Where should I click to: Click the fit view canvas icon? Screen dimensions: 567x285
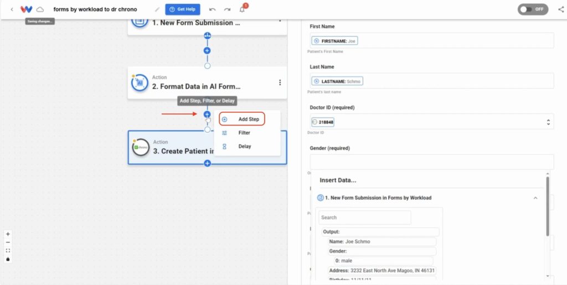pos(8,251)
